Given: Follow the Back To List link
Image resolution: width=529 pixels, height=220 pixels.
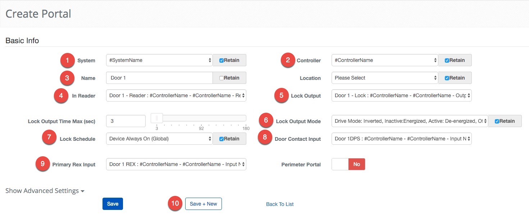Looking at the screenshot, I should click(x=280, y=204).
